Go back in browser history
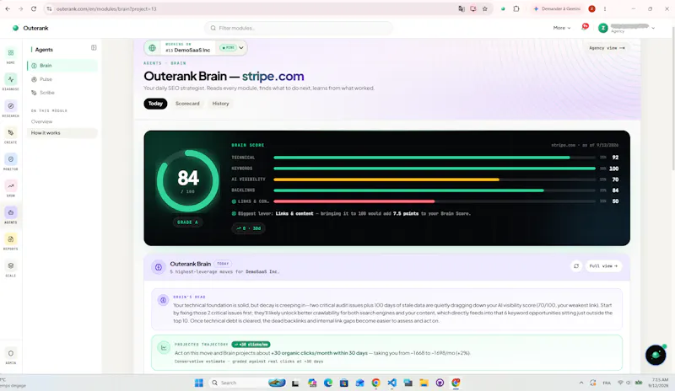Screen dimensions: 675x391 pos(8,8)
